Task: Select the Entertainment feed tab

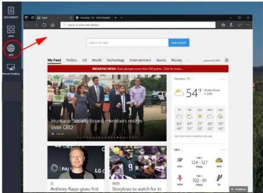Action: click(x=140, y=60)
